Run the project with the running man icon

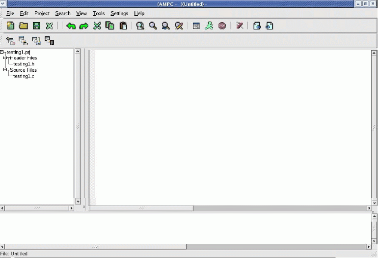click(x=209, y=26)
